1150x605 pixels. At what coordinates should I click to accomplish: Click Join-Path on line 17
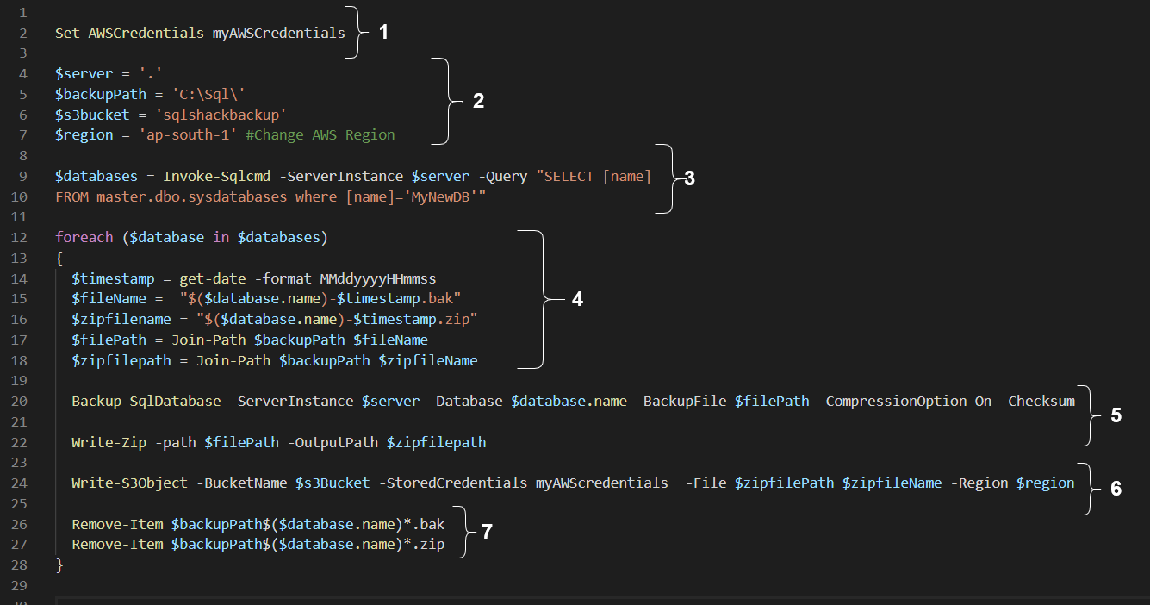point(208,340)
